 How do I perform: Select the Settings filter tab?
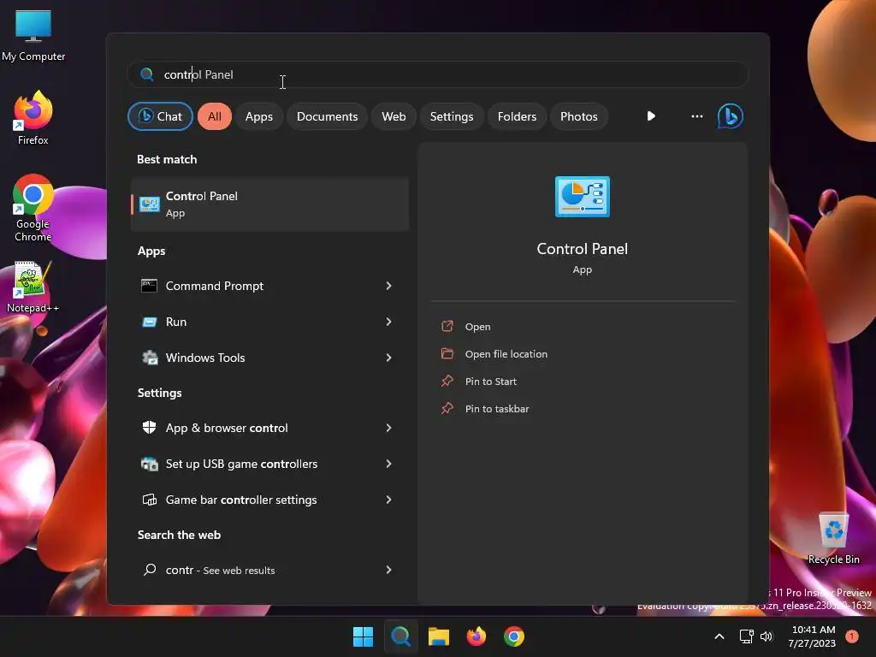tap(452, 116)
